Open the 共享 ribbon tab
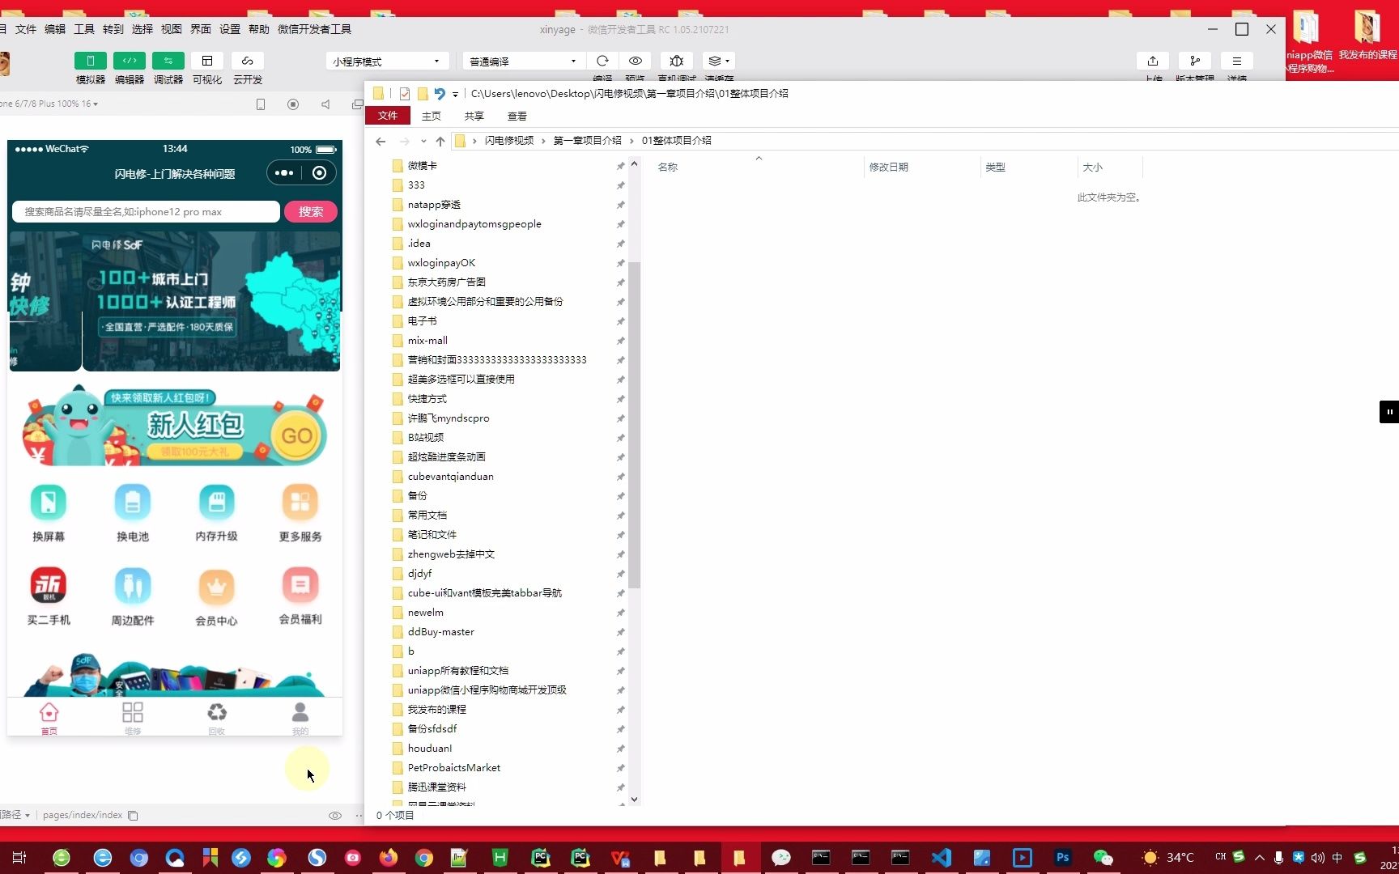 tap(474, 116)
